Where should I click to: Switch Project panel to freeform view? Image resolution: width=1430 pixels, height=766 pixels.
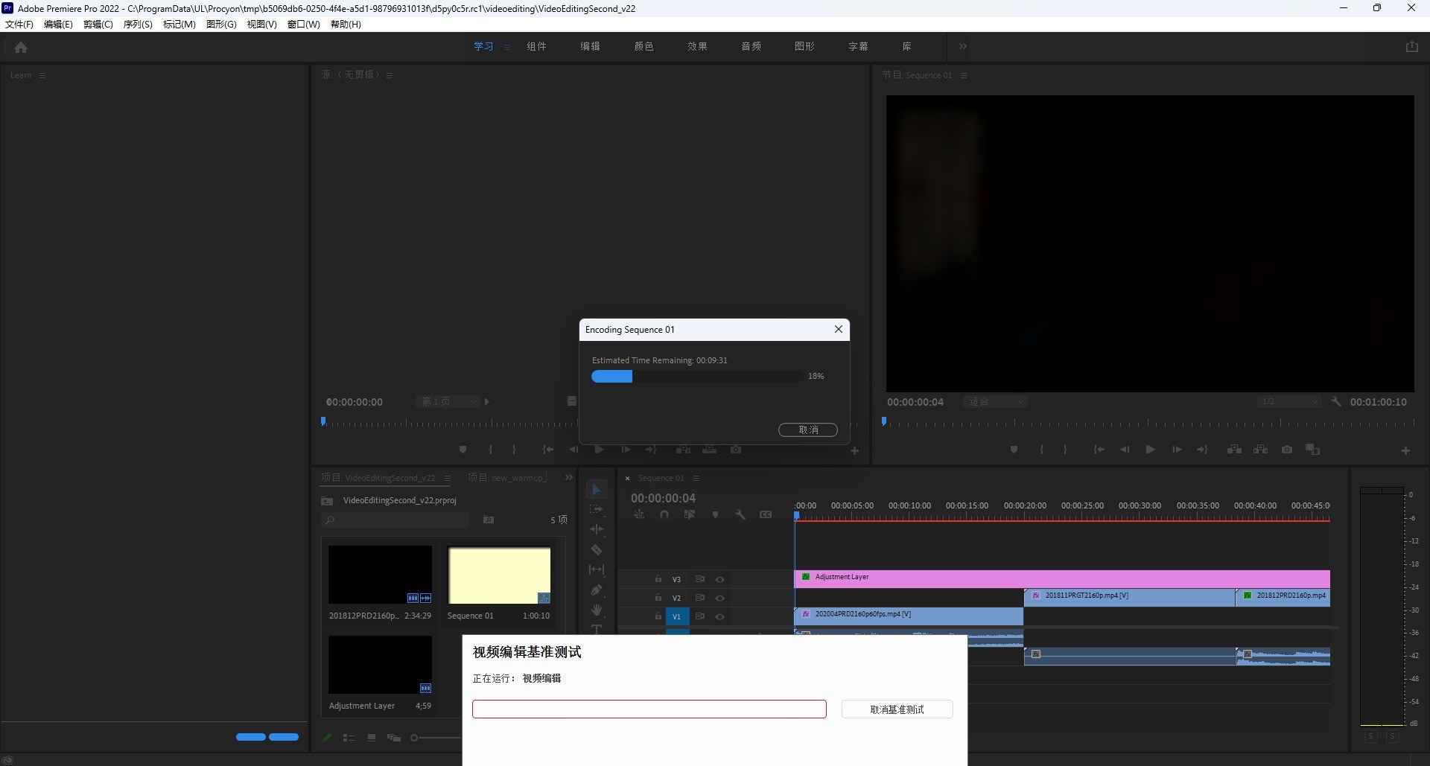[x=394, y=738]
